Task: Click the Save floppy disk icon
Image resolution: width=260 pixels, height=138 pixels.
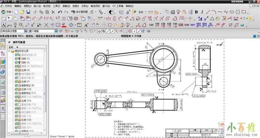Action: click(x=28, y=12)
